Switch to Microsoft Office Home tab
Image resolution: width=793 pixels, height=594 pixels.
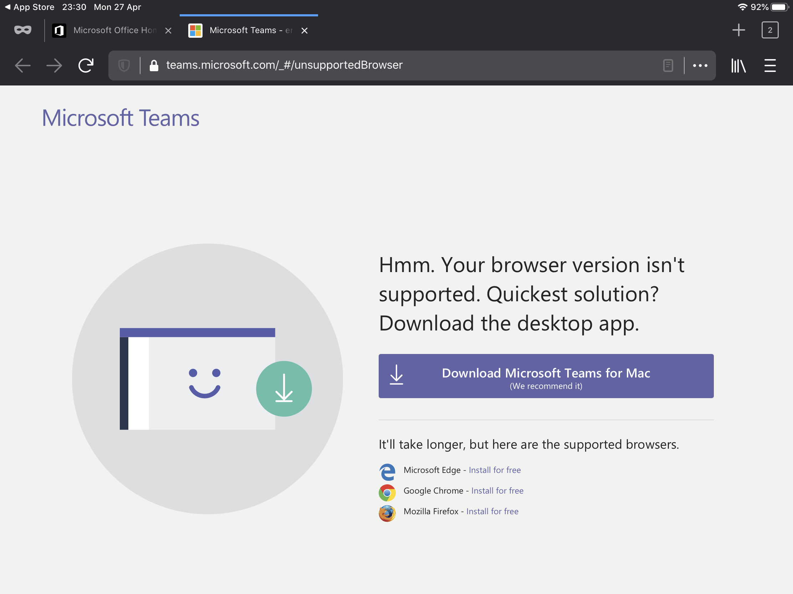click(108, 30)
